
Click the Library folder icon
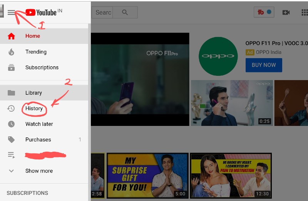[x=11, y=92]
